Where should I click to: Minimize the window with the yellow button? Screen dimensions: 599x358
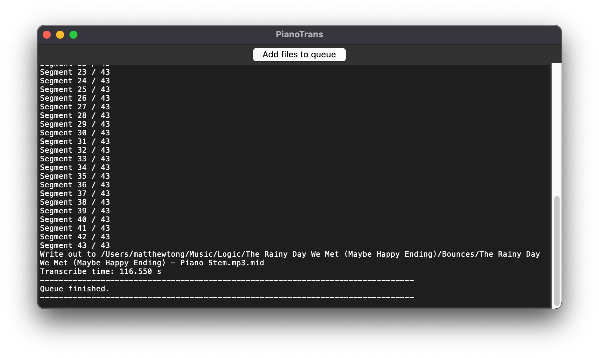pos(60,35)
